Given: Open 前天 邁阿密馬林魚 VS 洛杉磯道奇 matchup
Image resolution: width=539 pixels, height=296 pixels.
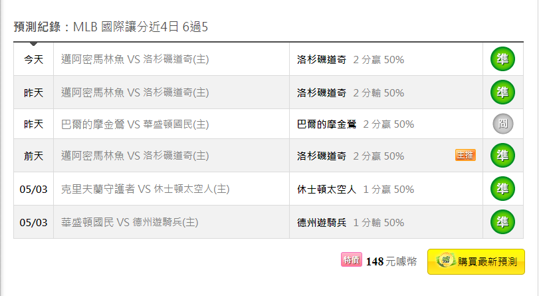Looking at the screenshot, I should (x=135, y=156).
